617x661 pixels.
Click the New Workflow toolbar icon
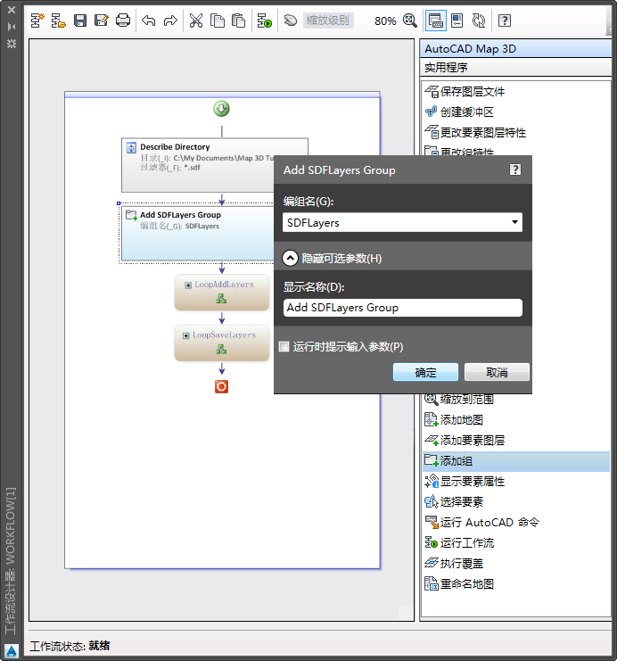click(x=37, y=21)
